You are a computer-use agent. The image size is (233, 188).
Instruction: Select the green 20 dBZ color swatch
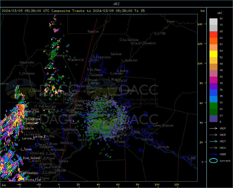point(213,106)
